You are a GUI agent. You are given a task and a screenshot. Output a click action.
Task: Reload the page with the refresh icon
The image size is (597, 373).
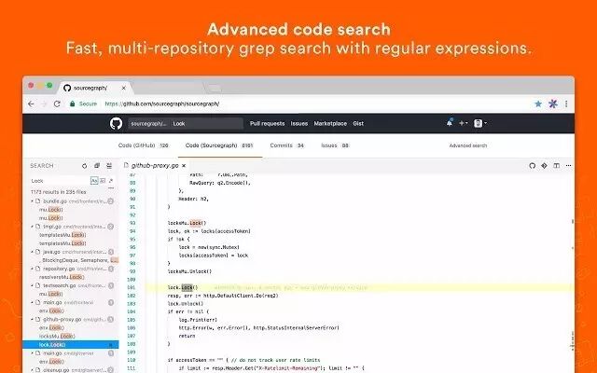point(57,104)
